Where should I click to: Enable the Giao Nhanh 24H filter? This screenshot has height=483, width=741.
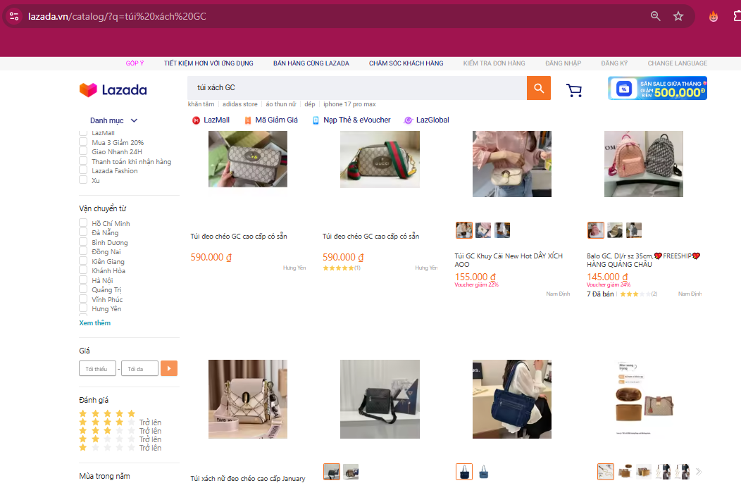tap(82, 151)
